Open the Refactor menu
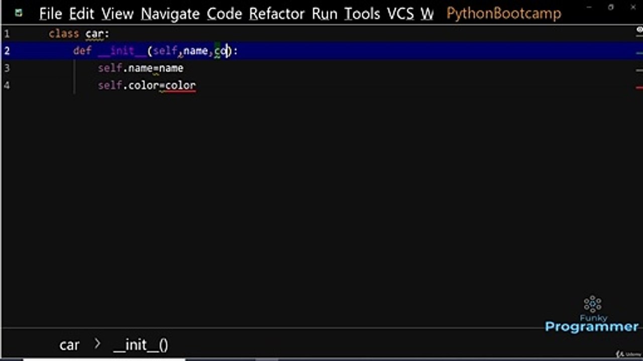Viewport: 643px width, 361px height. click(276, 14)
